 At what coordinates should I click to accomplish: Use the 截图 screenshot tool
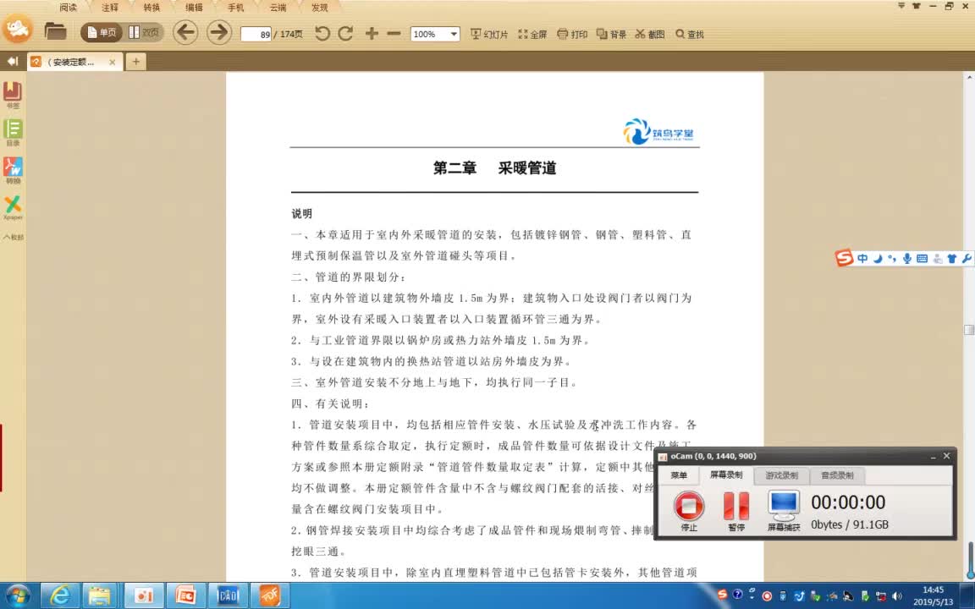click(650, 34)
